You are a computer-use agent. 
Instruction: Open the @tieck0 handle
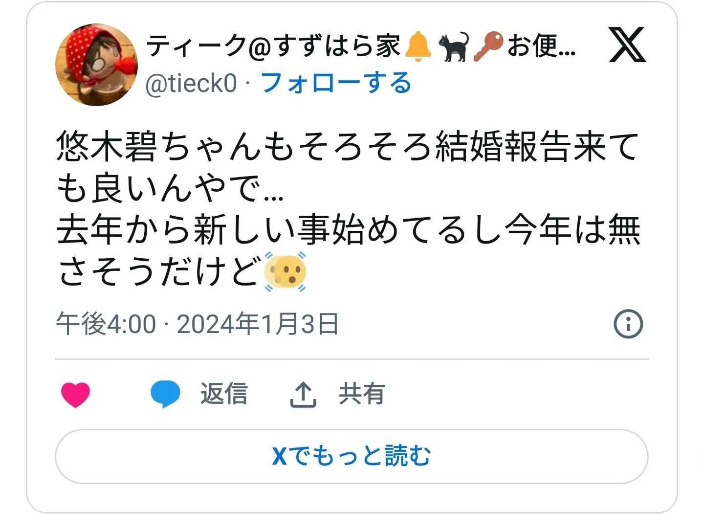click(x=191, y=83)
